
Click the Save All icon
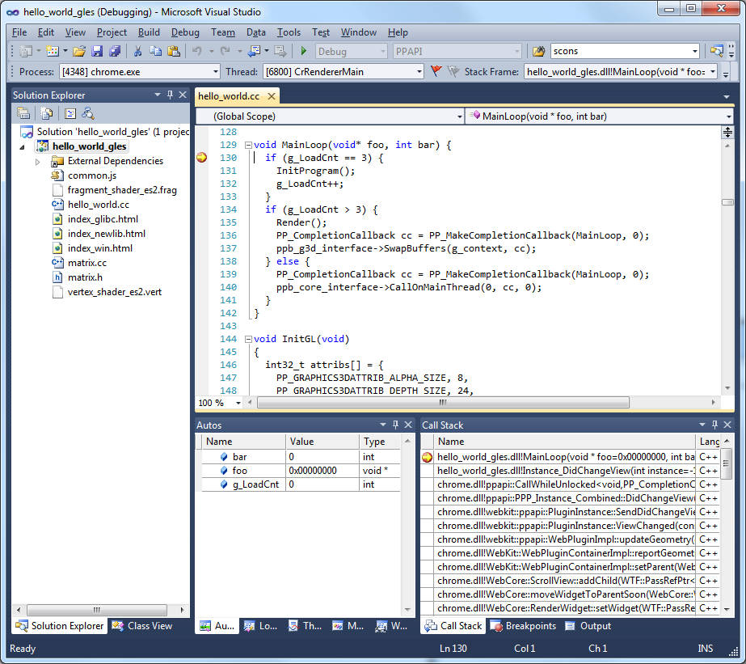[115, 51]
